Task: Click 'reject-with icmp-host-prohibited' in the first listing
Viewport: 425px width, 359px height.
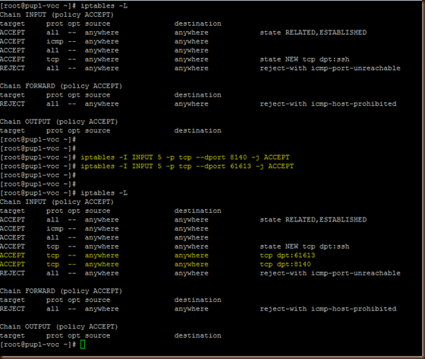Action: click(x=328, y=103)
